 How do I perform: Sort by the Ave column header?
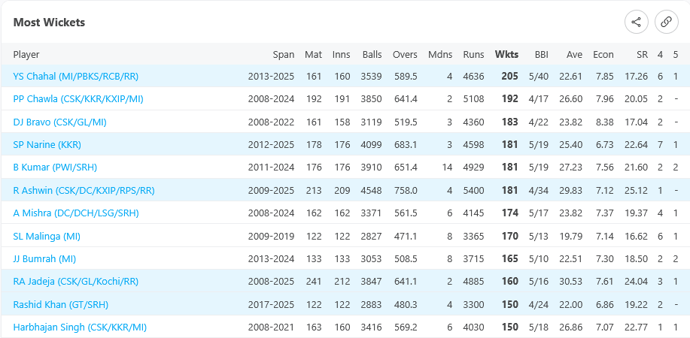[x=574, y=55]
